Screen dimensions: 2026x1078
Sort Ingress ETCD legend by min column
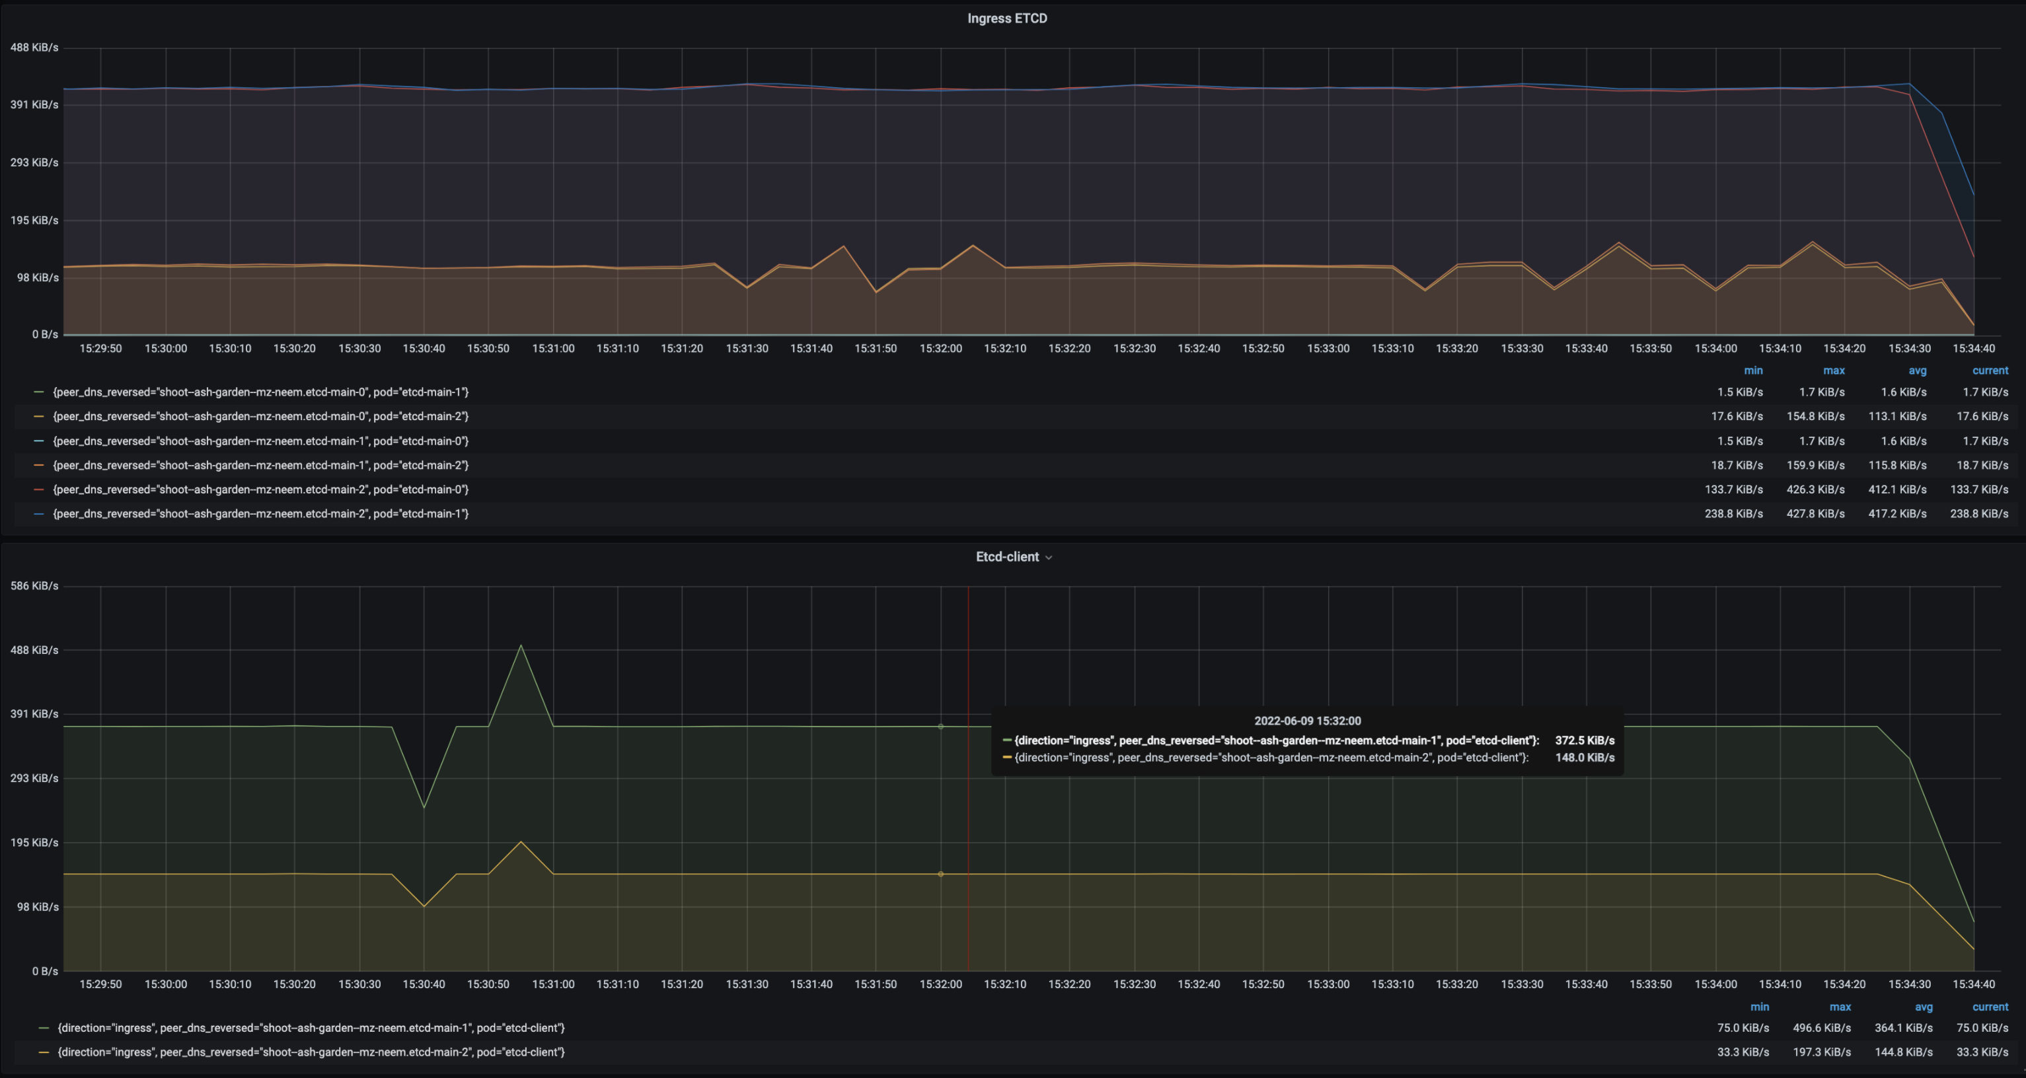click(1753, 371)
